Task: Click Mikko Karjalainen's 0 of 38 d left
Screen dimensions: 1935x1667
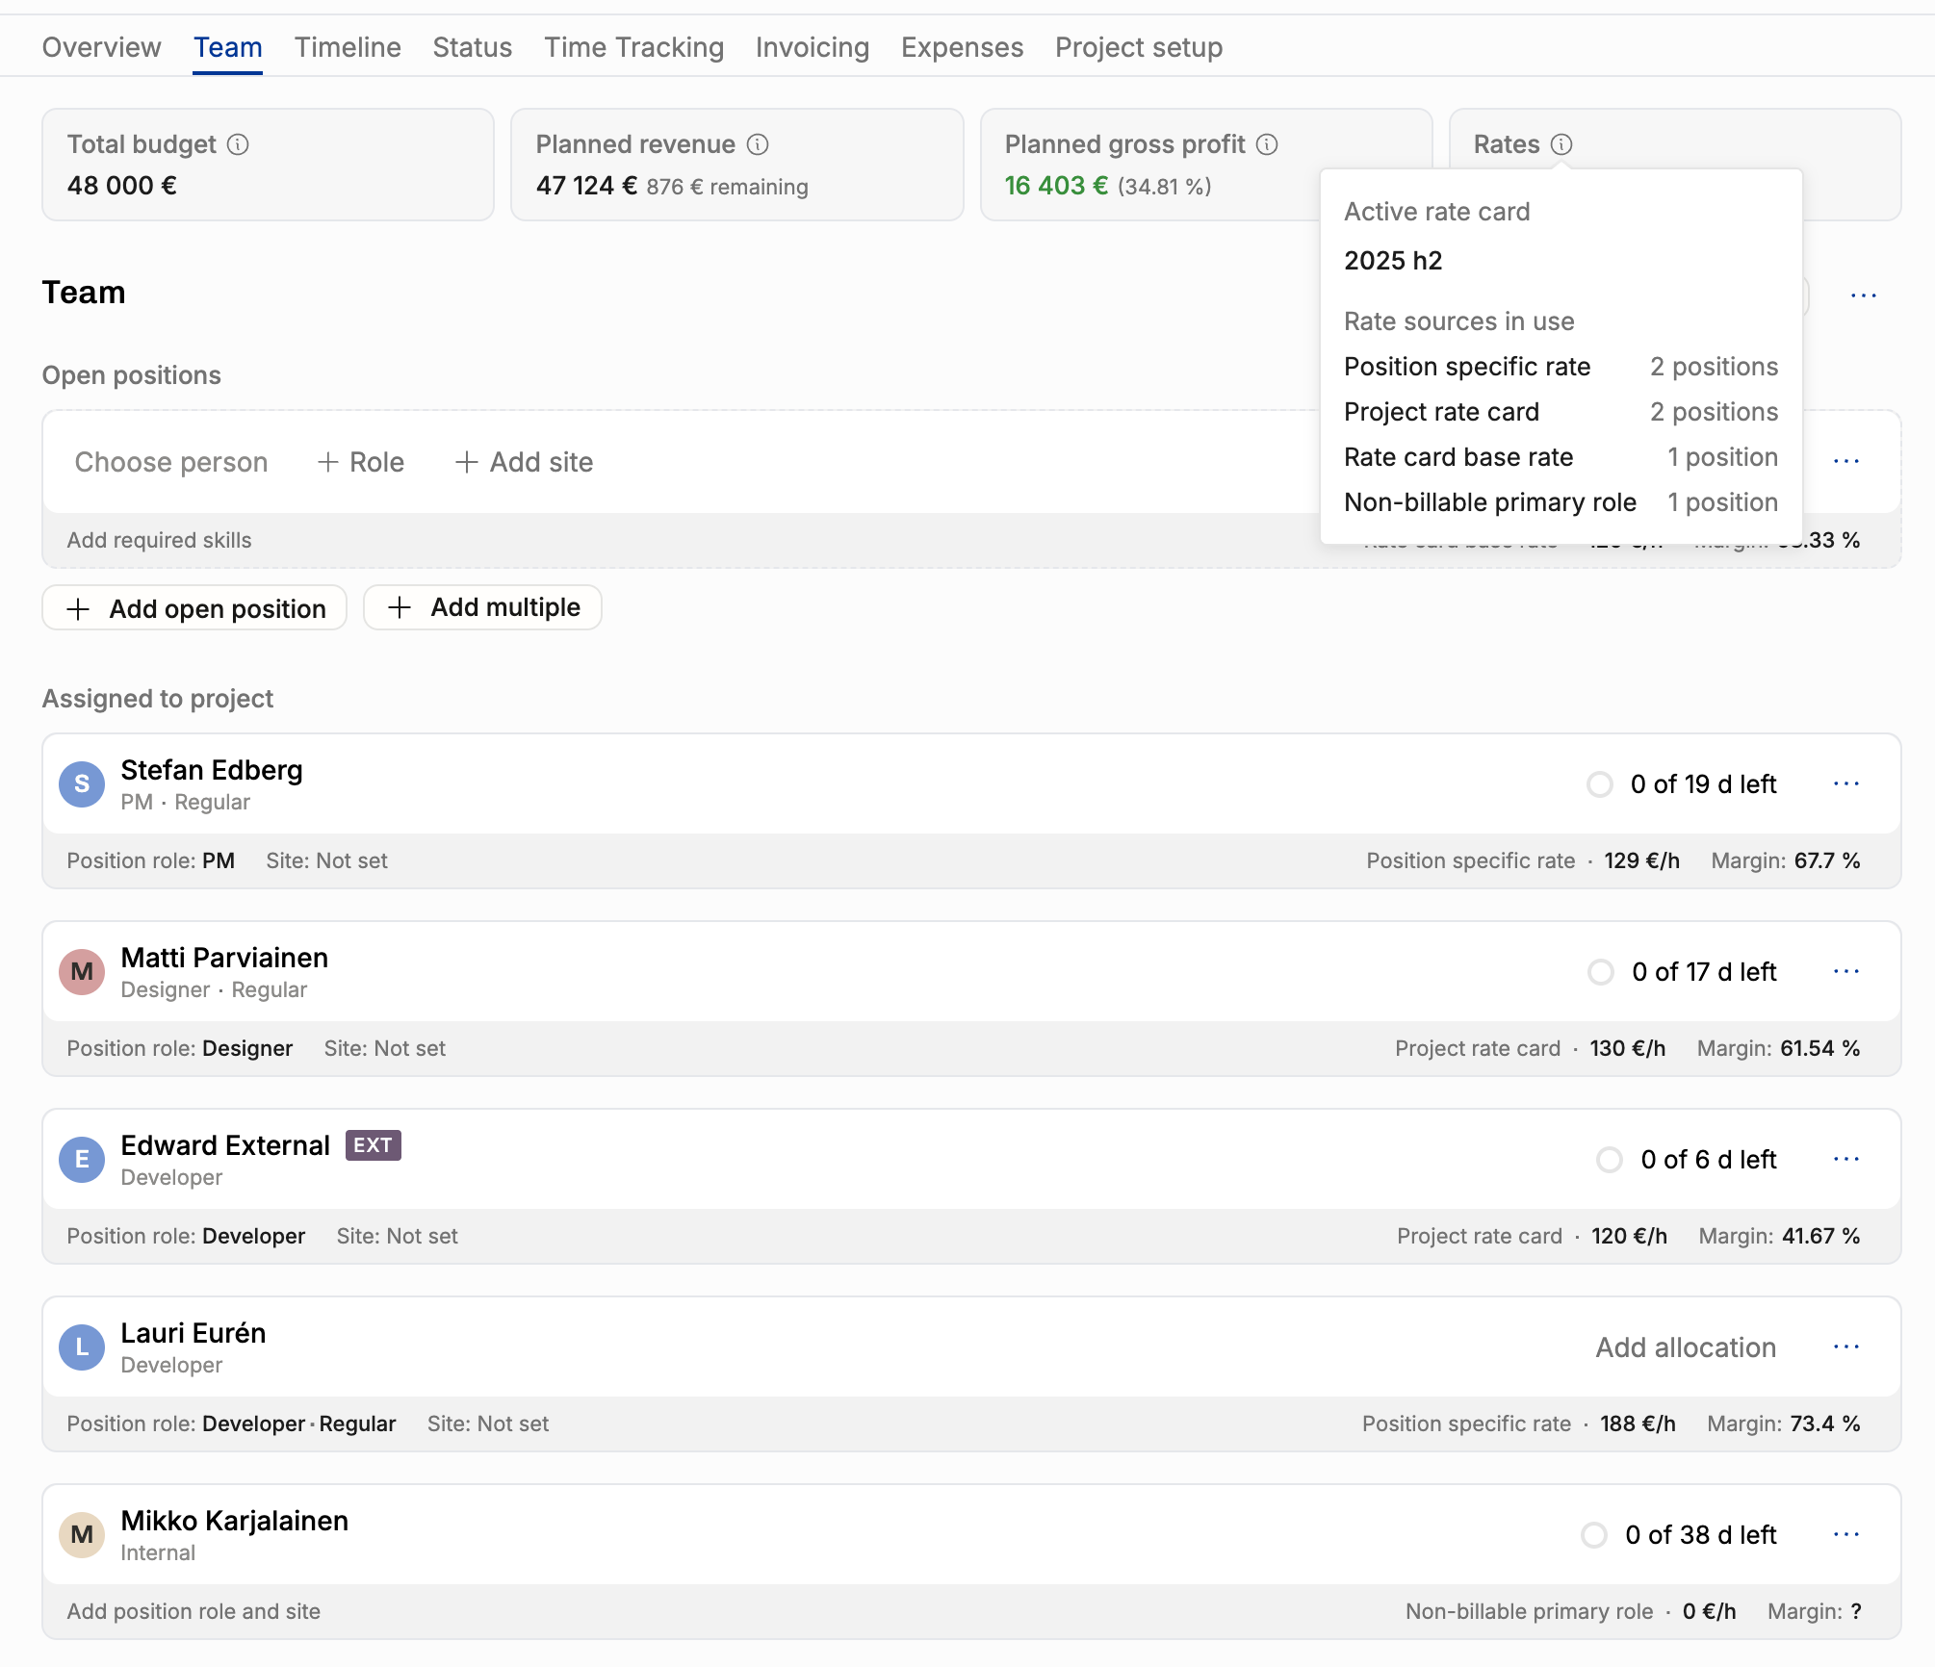Action: (x=1701, y=1535)
